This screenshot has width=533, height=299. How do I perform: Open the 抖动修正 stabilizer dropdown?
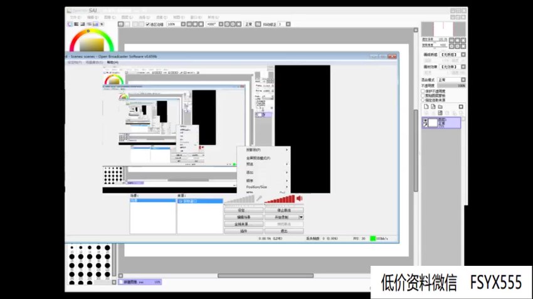[x=288, y=24]
